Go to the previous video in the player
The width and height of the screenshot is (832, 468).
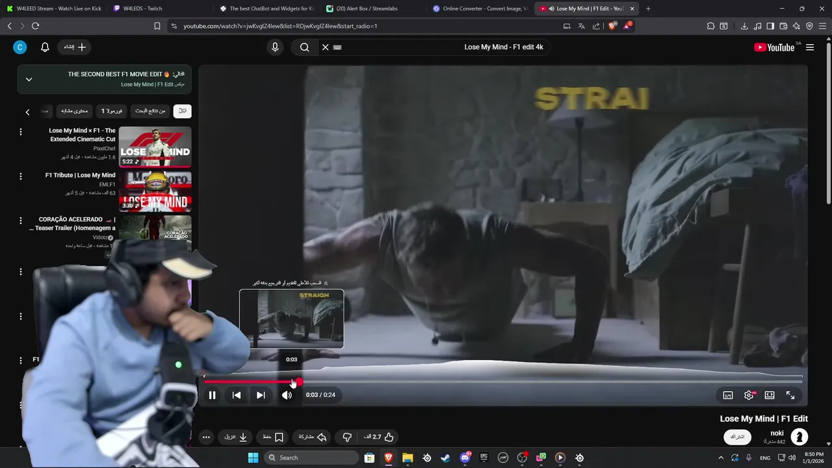(237, 395)
